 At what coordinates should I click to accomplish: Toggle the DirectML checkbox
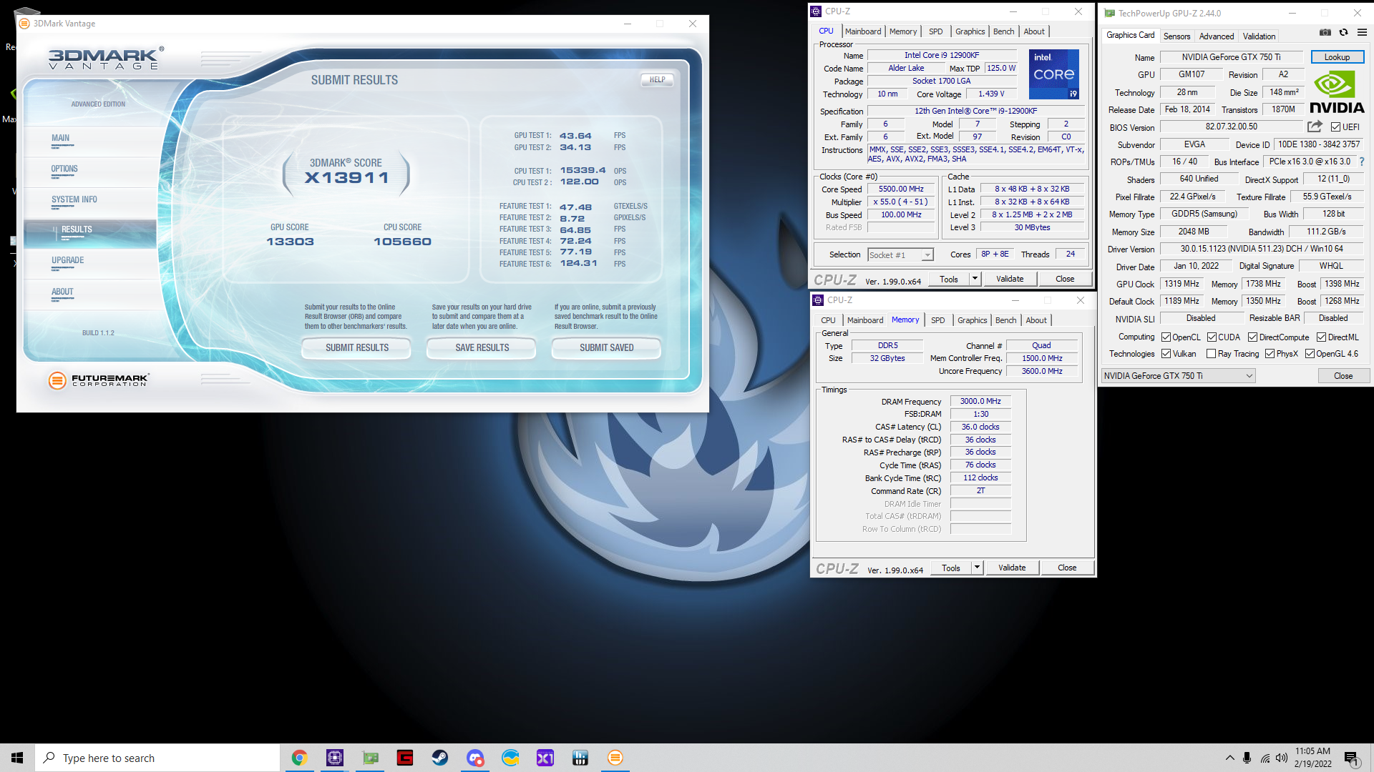(1321, 337)
